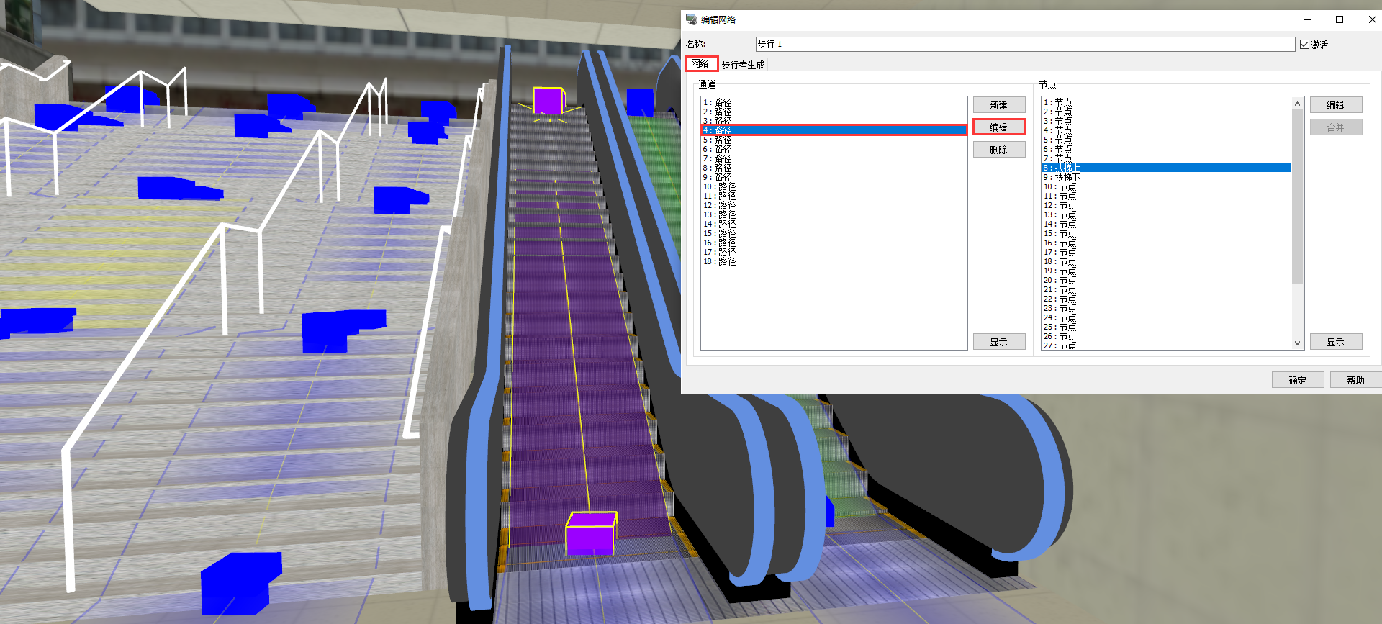
Task: Select node row 16: 节点
Action: [x=1166, y=243]
